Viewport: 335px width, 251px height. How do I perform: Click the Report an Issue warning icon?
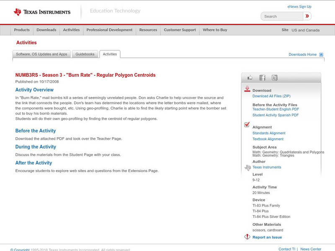click(247, 237)
